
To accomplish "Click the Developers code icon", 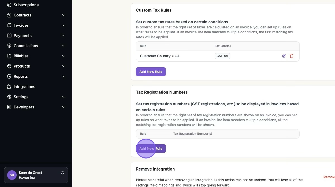I will pos(9,107).
